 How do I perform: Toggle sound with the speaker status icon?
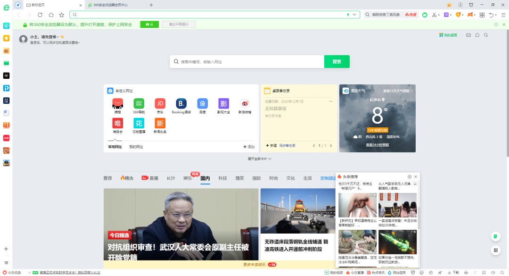pos(493,272)
